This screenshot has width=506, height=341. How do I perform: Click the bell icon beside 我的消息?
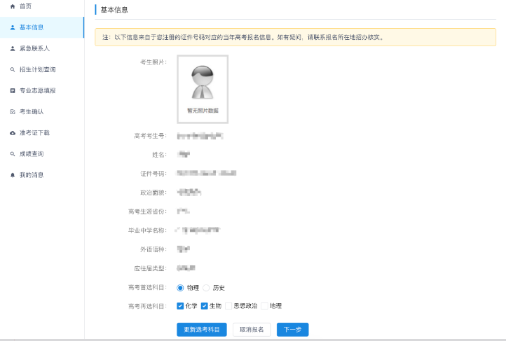(x=13, y=174)
